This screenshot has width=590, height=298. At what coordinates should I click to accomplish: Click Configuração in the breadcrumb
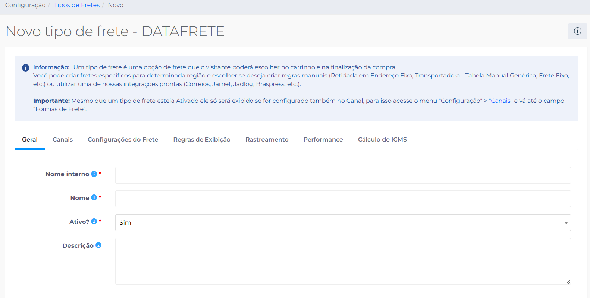tap(25, 5)
